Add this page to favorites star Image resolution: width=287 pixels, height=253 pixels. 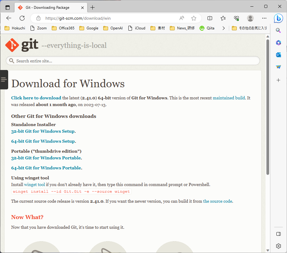[194, 18]
